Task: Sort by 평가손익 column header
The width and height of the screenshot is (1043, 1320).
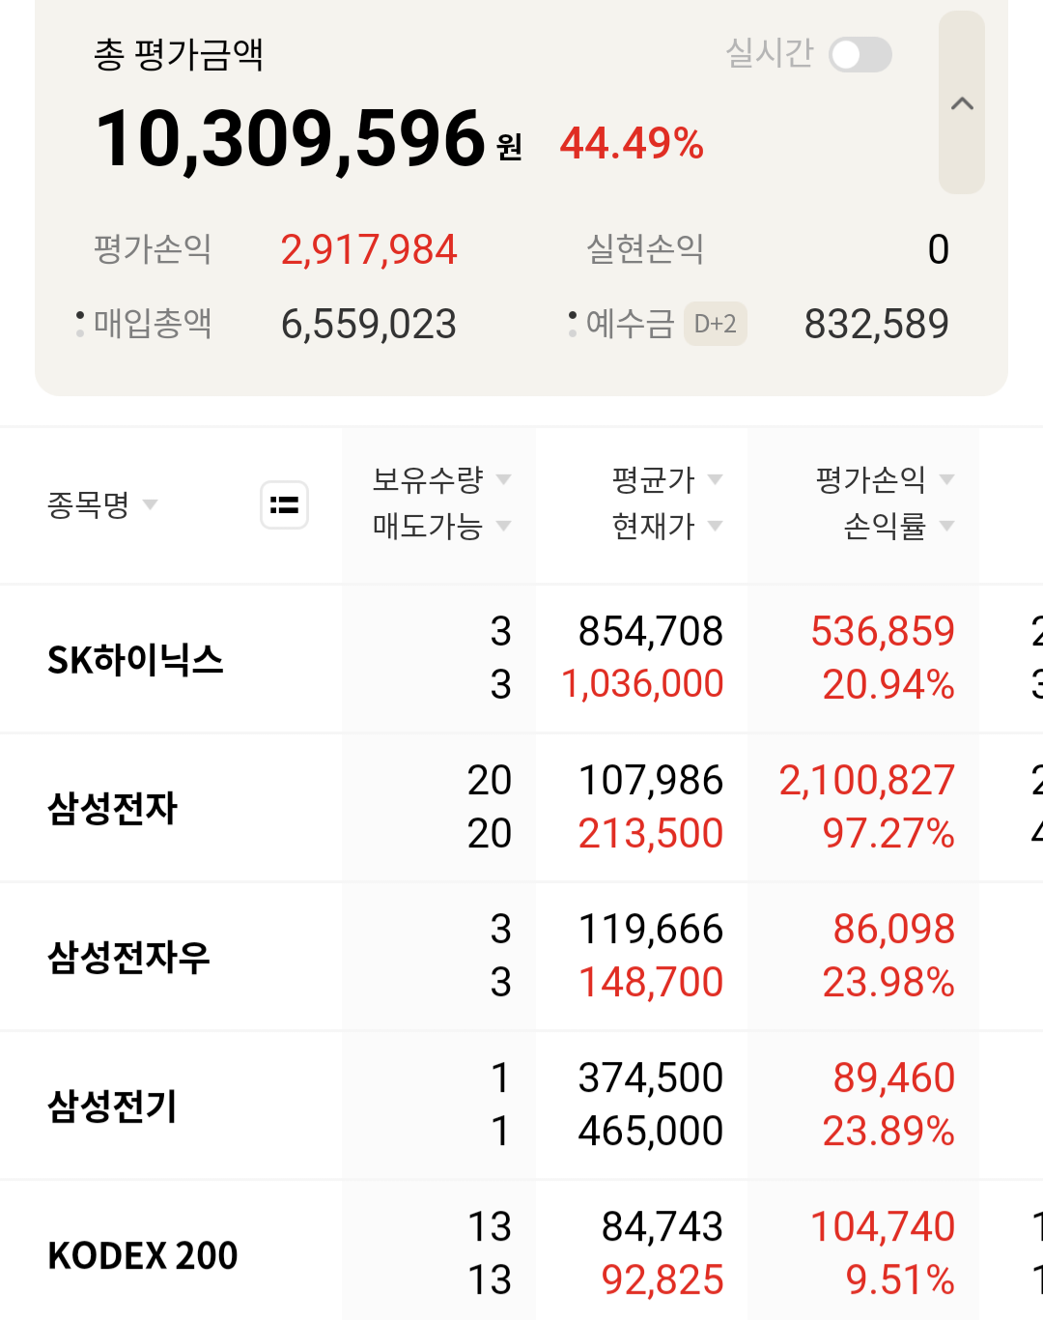Action: coord(885,478)
